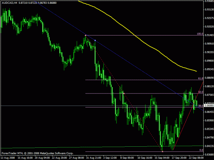214x160 pixels.
Task: Click price axis label 0.87565
Action: coord(209,95)
